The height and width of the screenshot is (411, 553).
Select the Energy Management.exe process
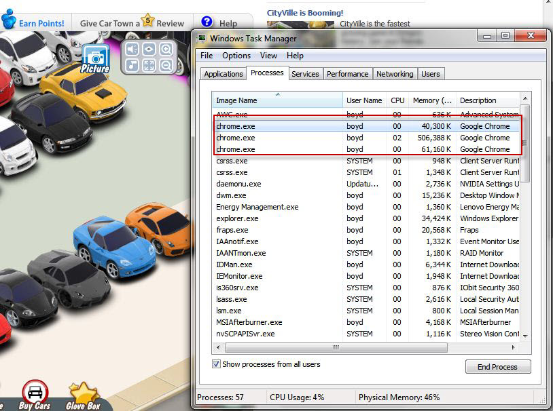pos(366,207)
